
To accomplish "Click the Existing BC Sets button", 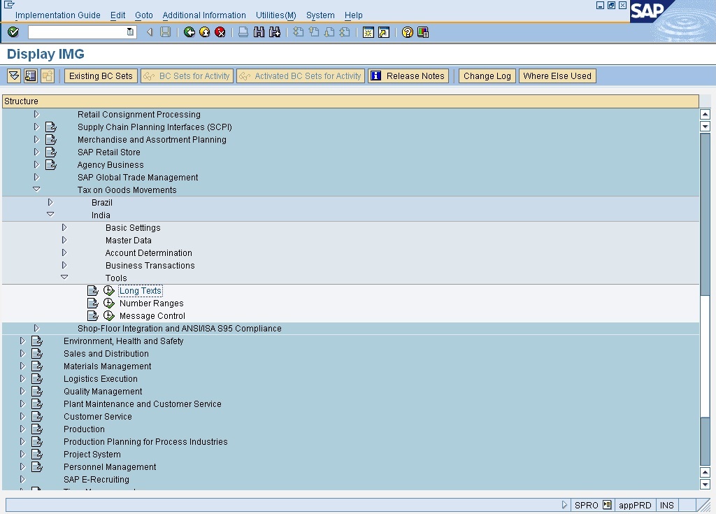I will point(101,76).
